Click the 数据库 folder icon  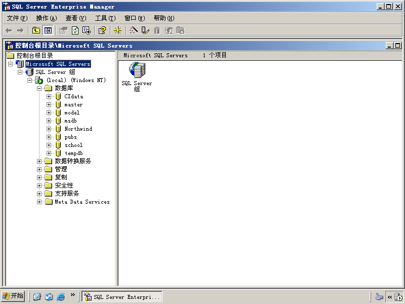coord(49,88)
